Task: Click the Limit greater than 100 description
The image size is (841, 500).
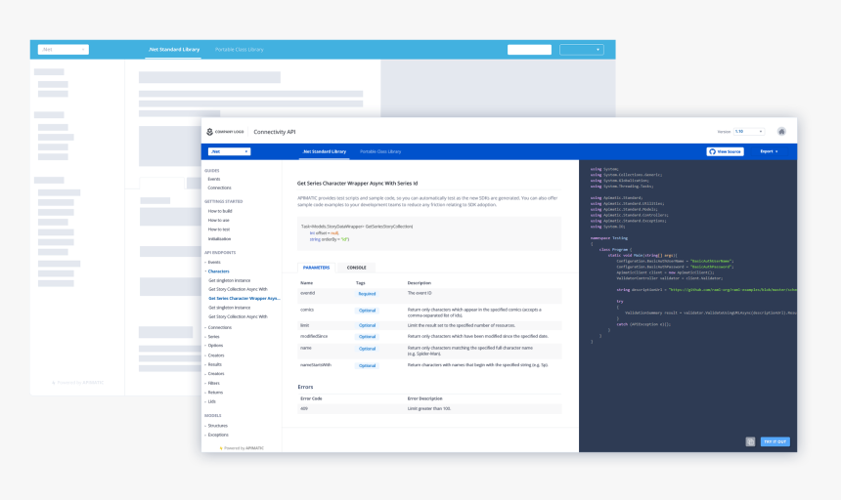Action: tap(429, 408)
